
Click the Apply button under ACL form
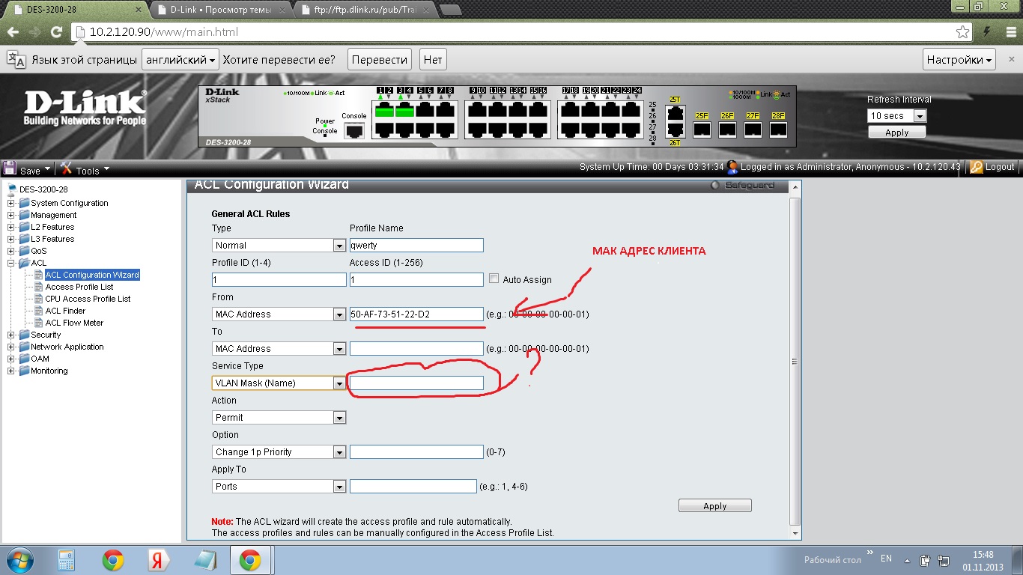point(714,506)
